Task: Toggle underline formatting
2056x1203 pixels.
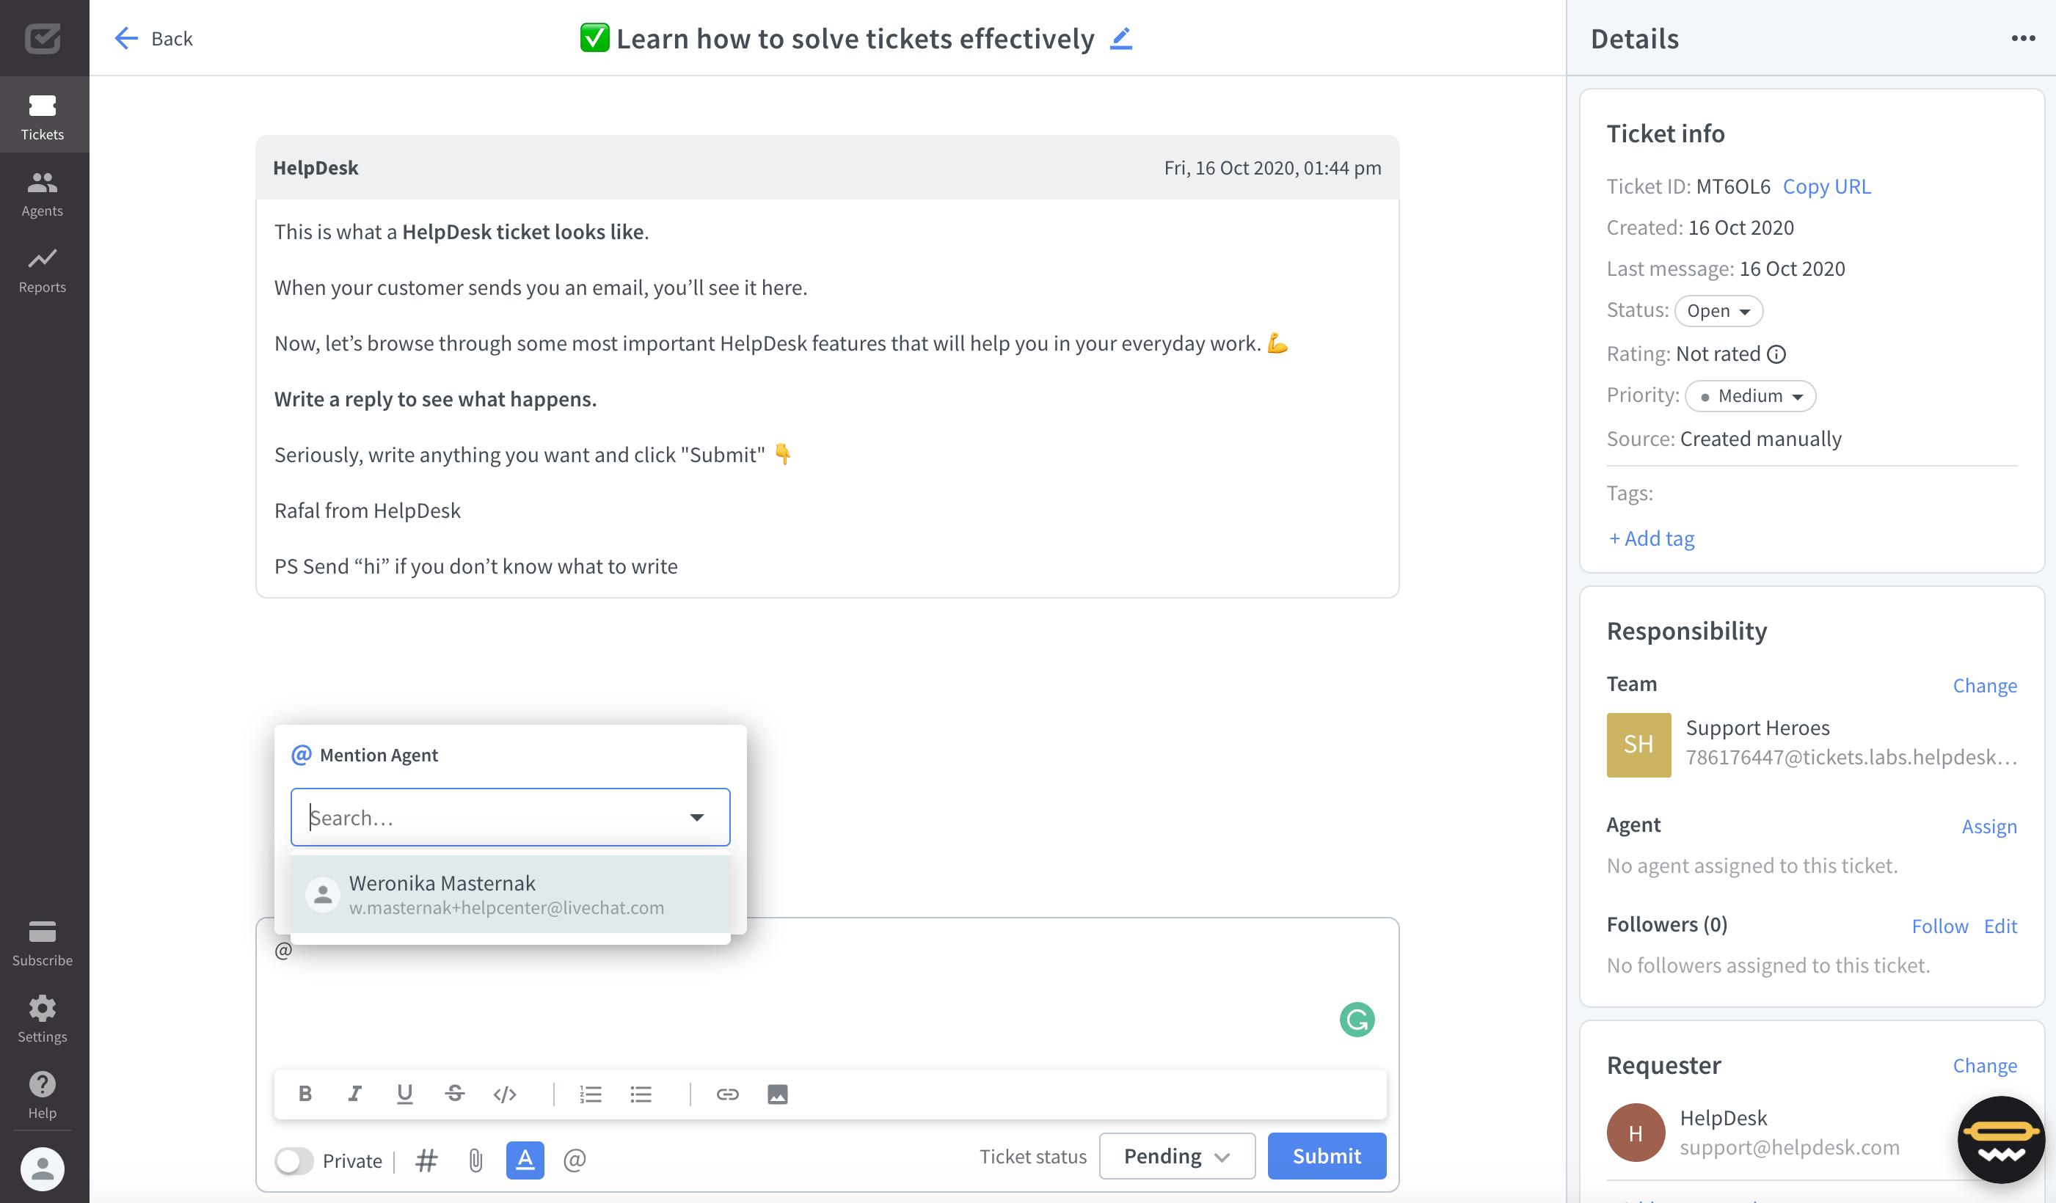Action: click(x=404, y=1094)
